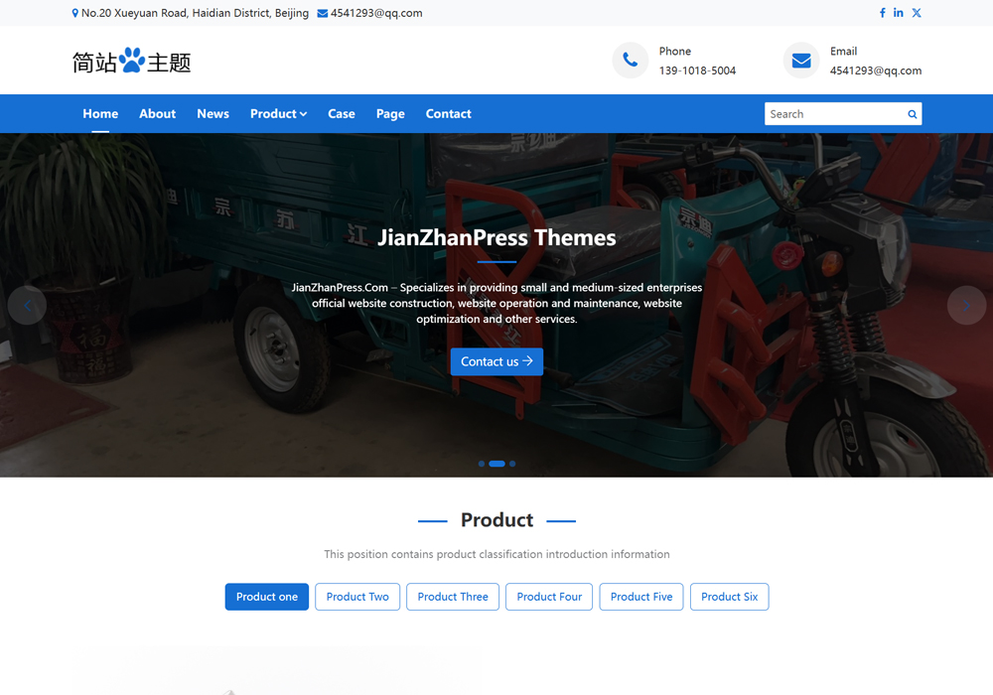The height and width of the screenshot is (695, 993).
Task: Select the third carousel indicator dot
Action: [x=512, y=464]
